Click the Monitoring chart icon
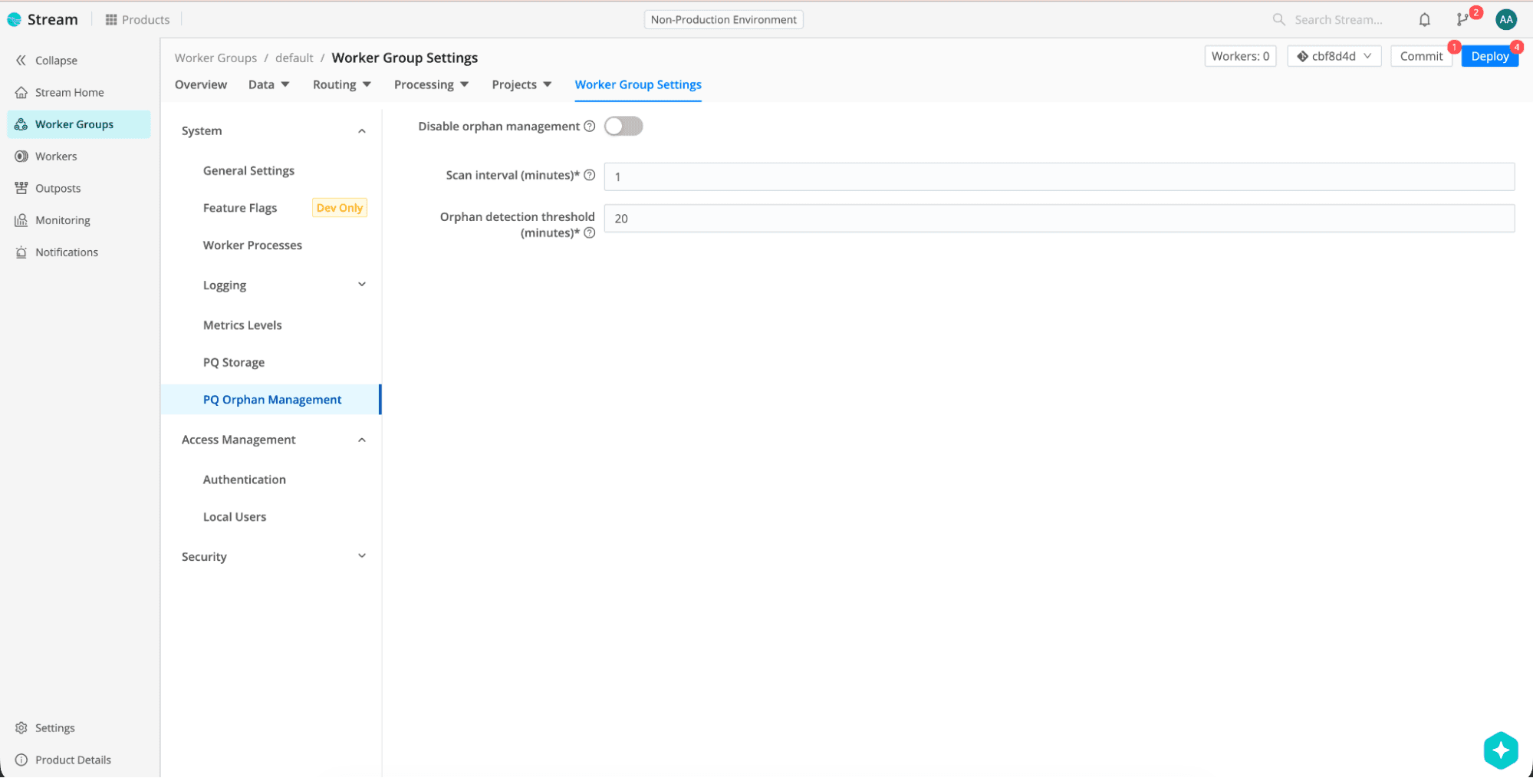This screenshot has width=1533, height=778. tap(21, 220)
